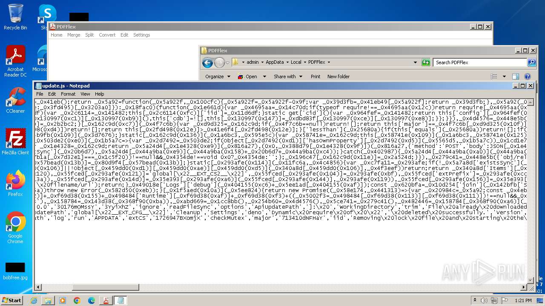545x306 pixels.
Task: Open Notepad View menu
Action: point(85,94)
